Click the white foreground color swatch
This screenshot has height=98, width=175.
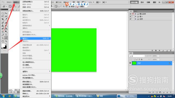(x=3, y=45)
